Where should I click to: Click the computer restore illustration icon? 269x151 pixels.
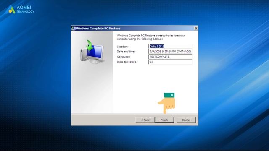pos(92,52)
